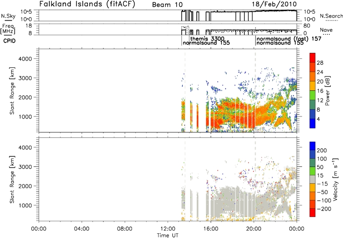
Task: Click the frequency tick label '18'
Action: click(x=28, y=26)
